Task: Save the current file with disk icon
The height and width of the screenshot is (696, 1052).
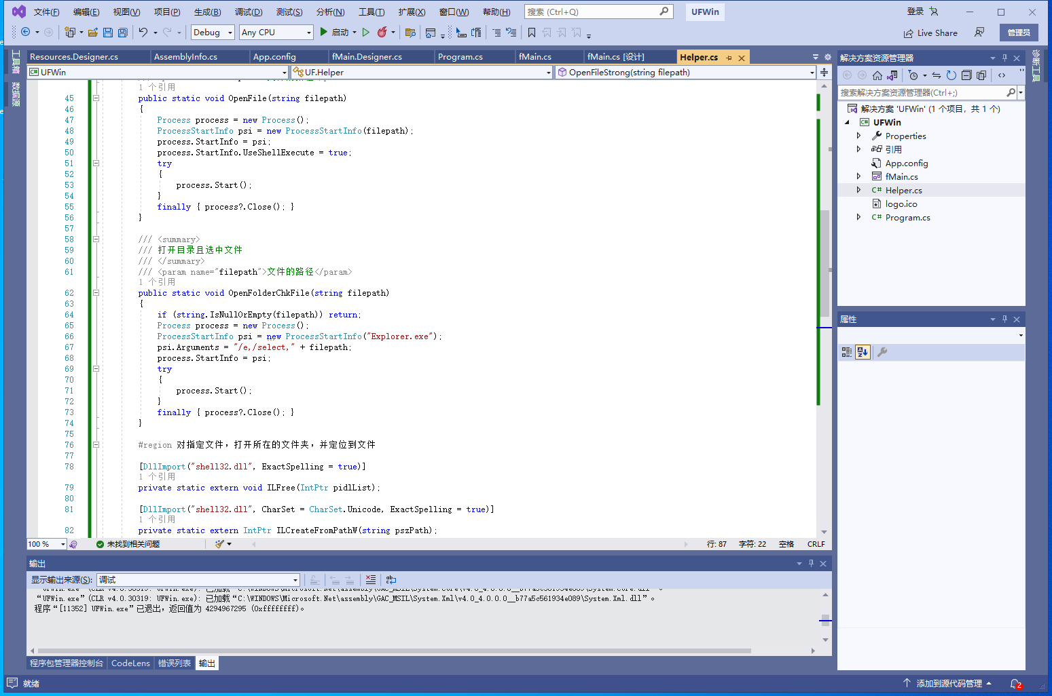Action: pos(108,32)
